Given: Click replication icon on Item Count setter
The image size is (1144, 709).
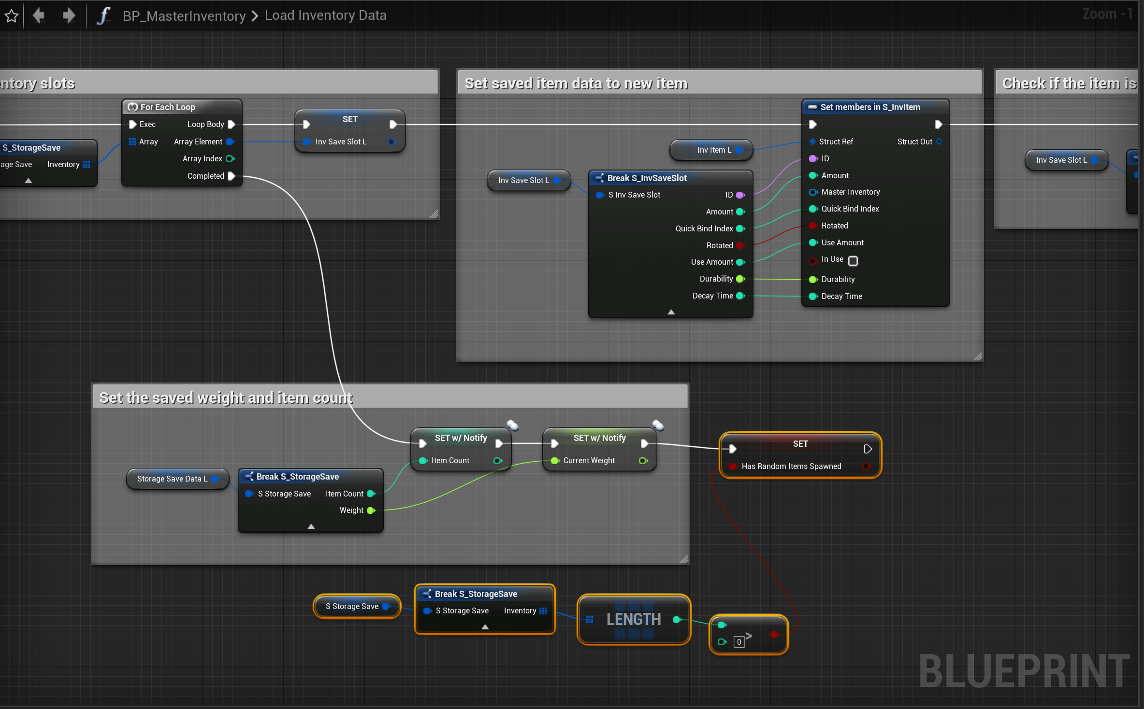Looking at the screenshot, I should tap(512, 425).
